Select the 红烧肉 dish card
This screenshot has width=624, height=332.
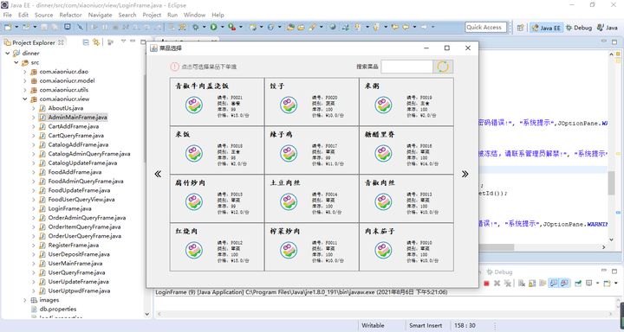click(218, 247)
